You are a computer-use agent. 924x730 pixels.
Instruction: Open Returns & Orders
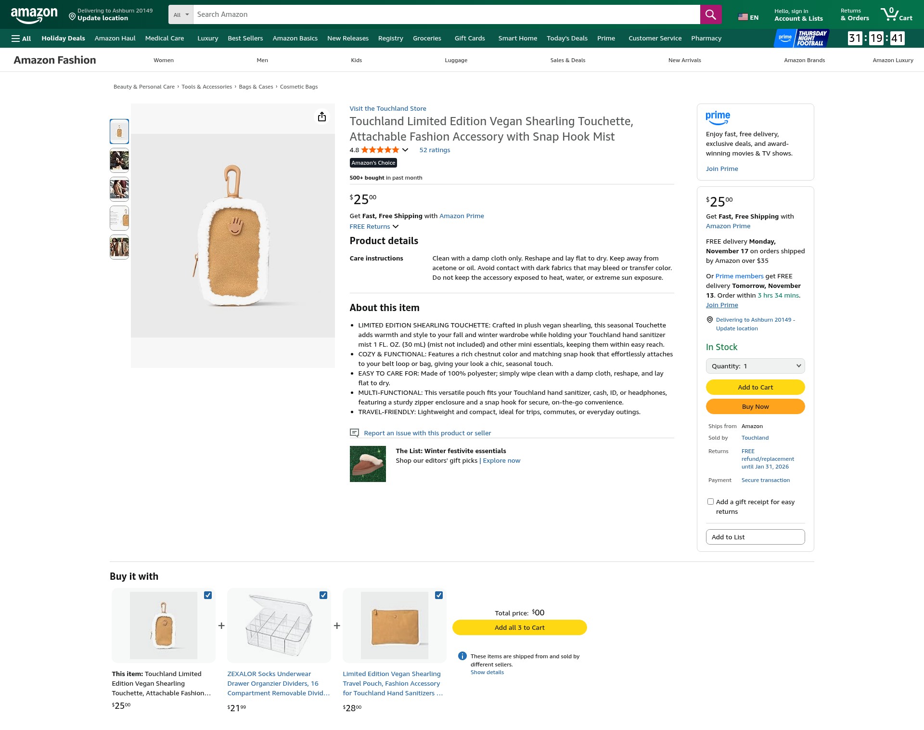pyautogui.click(x=855, y=14)
